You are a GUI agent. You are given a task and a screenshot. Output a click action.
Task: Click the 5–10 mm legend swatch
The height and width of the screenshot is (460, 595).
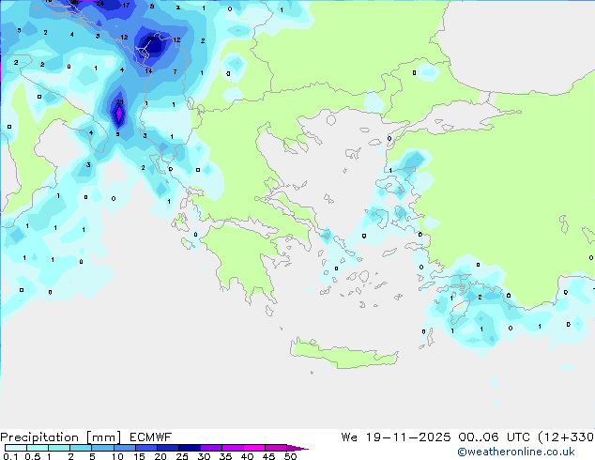(102, 448)
